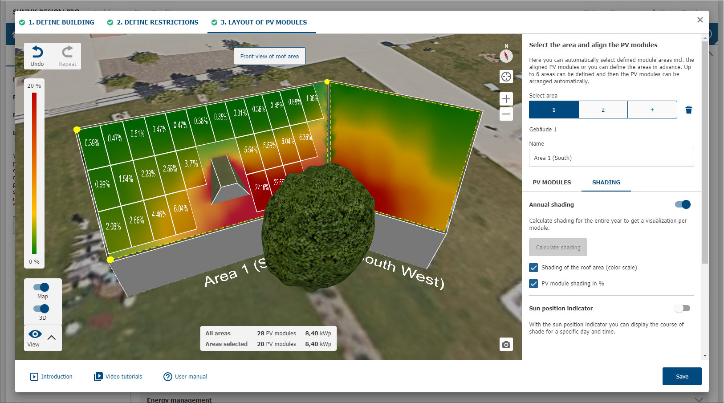Click the Save button
The image size is (724, 403).
tap(682, 376)
